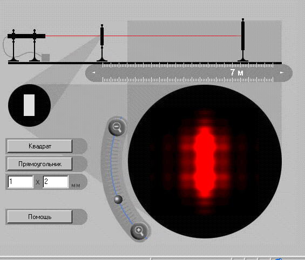This screenshot has width=305, height=260.
Task: Click the 7 м distance label
Action: tap(237, 72)
